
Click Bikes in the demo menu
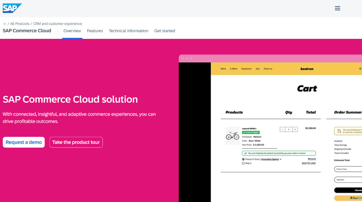[x=223, y=69]
